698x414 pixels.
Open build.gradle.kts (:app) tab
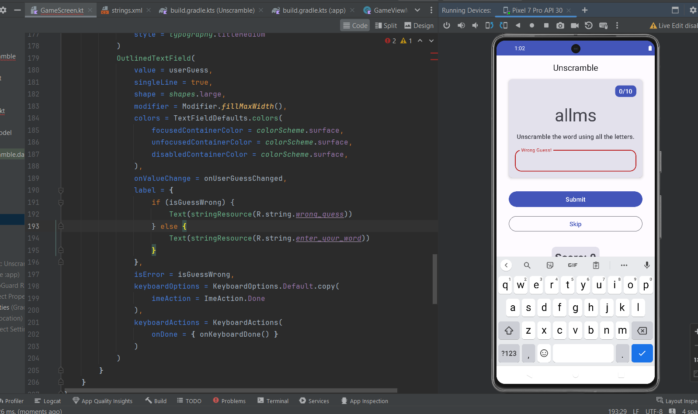pyautogui.click(x=314, y=10)
